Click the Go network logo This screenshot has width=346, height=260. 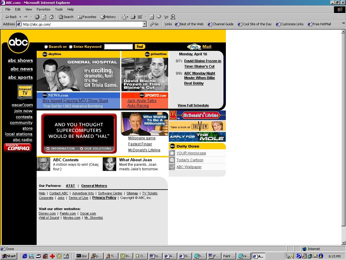click(194, 47)
